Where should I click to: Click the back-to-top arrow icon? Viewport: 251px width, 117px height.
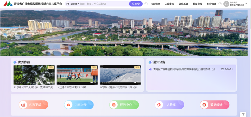243,115
